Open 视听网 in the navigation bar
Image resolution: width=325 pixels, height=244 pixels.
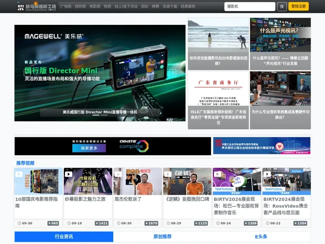80,6
